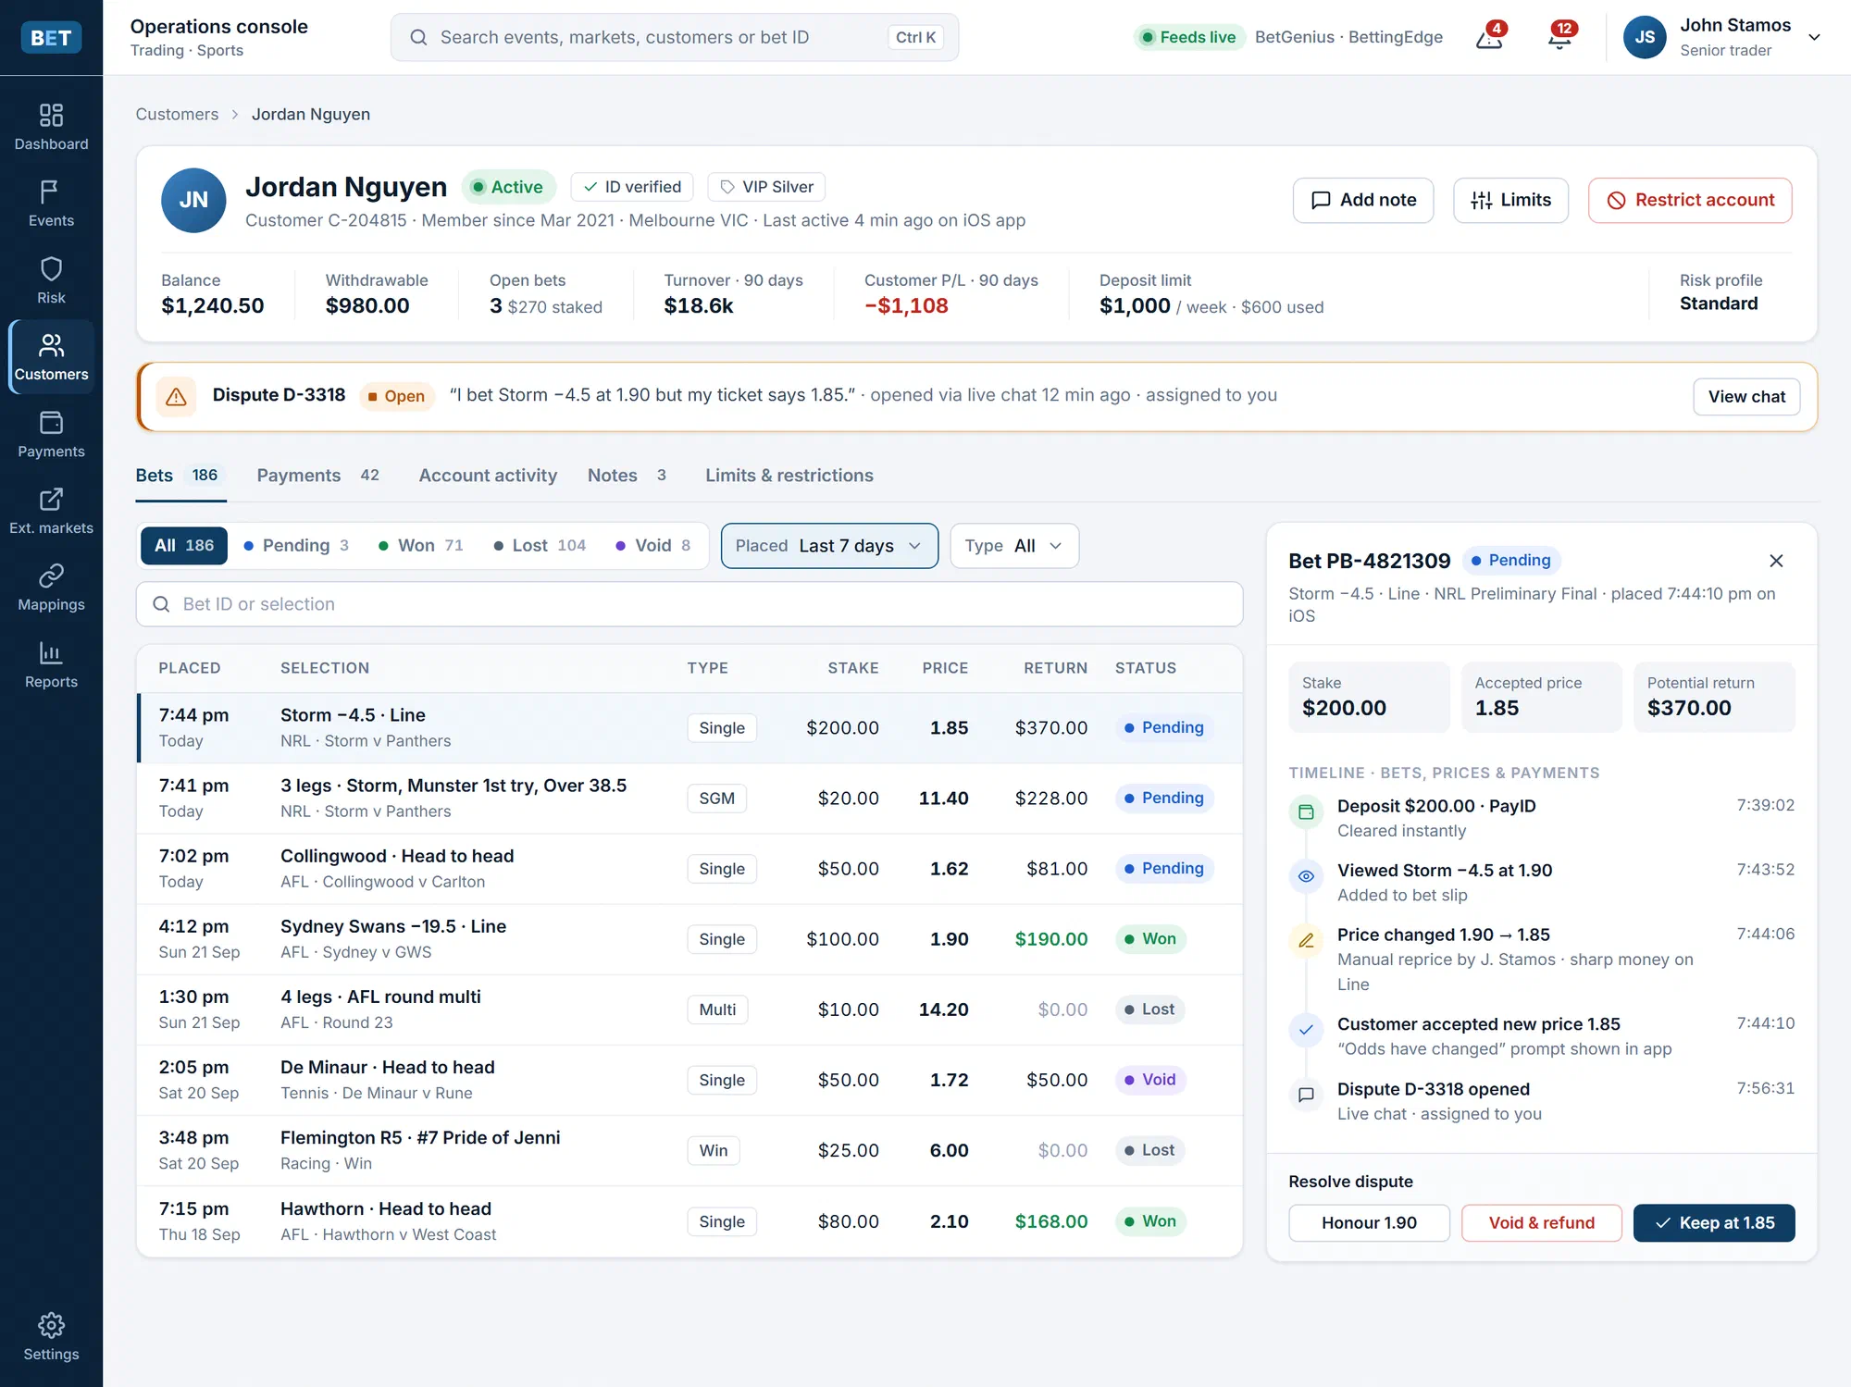The image size is (1851, 1387).
Task: Click Customers breadcrumb link
Action: pyautogui.click(x=177, y=114)
